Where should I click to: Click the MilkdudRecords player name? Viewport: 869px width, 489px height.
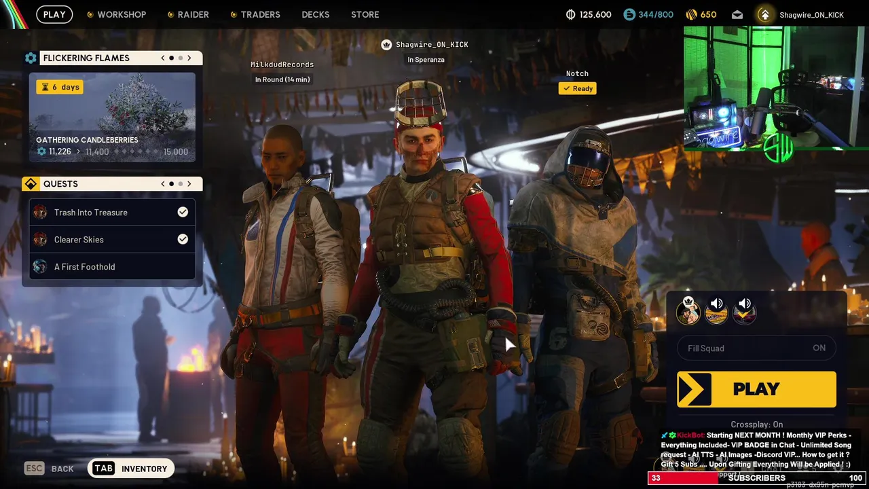282,65
